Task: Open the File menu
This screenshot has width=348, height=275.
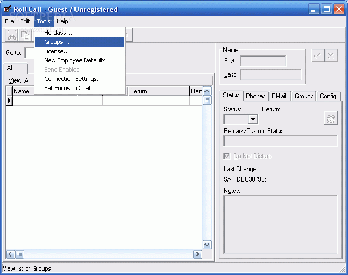Action: (9, 21)
